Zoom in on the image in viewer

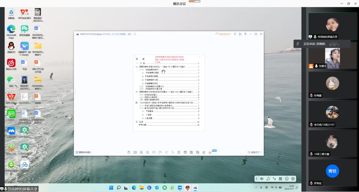coord(141,152)
